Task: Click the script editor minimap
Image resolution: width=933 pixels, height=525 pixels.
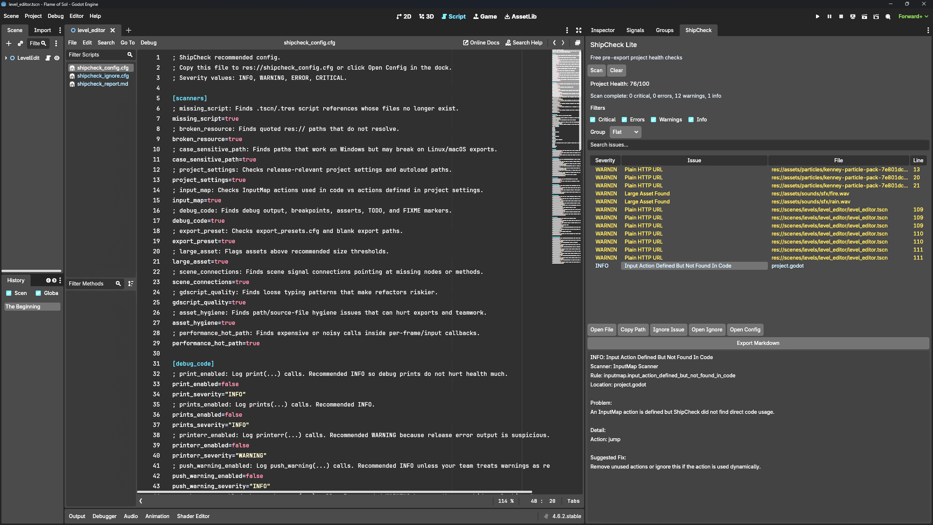Action: click(x=566, y=157)
